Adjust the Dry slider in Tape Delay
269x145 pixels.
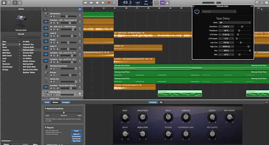(243, 51)
